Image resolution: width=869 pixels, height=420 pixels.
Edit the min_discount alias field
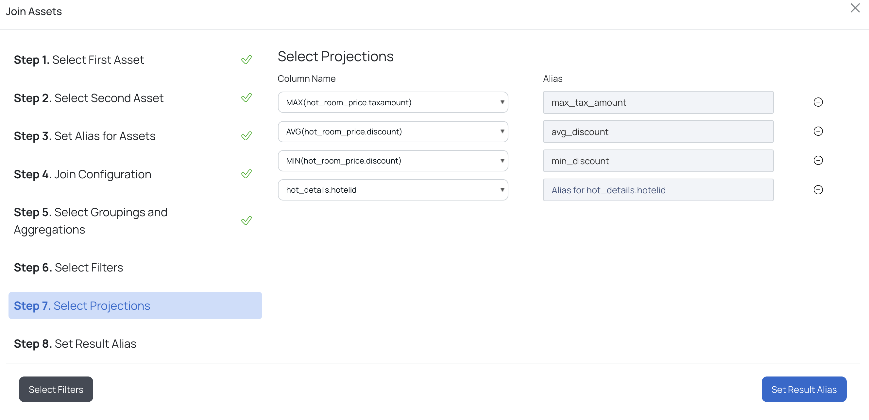click(x=658, y=161)
